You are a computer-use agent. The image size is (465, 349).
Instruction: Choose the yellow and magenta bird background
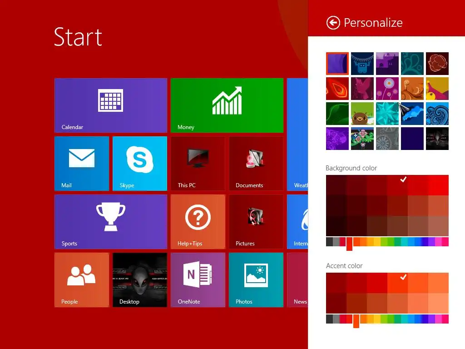tap(437, 89)
